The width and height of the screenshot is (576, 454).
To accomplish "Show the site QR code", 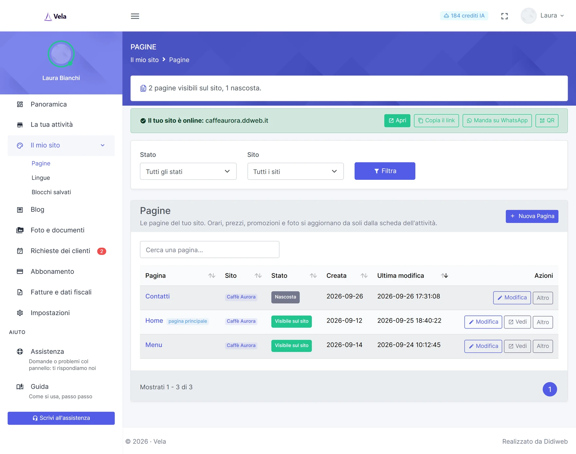I will click(x=547, y=121).
